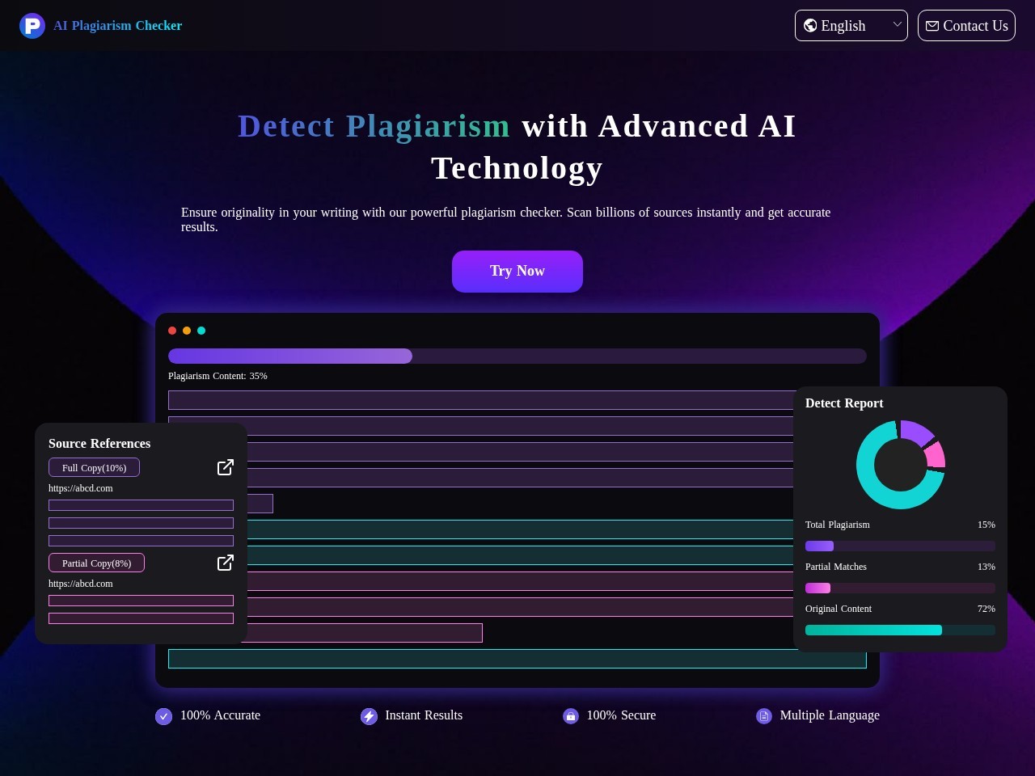Click the '15%' Total Plagiarism value
Viewport: 1035px width, 776px height.
[x=986, y=525]
